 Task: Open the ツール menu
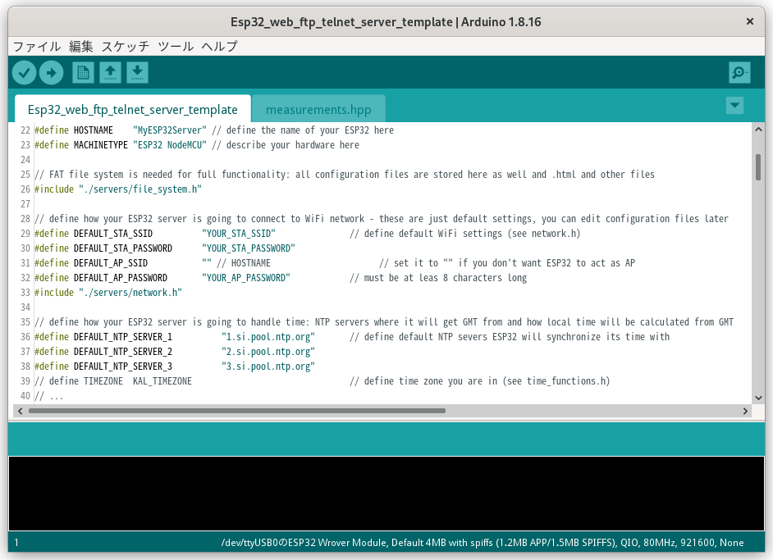(x=176, y=46)
